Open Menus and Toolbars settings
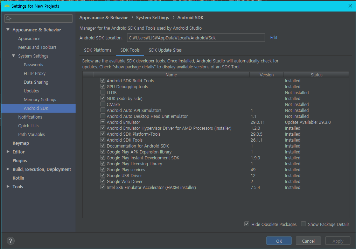This screenshot has width=356, height=249. pos(37,47)
